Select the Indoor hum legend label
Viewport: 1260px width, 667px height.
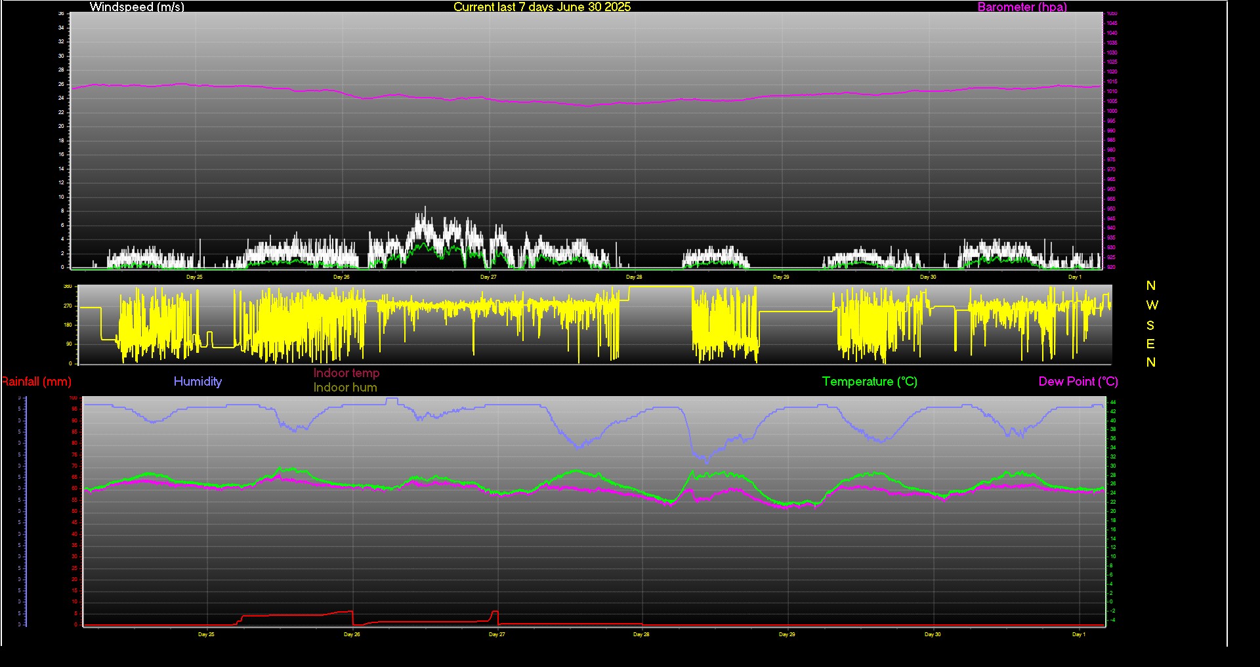(x=345, y=388)
